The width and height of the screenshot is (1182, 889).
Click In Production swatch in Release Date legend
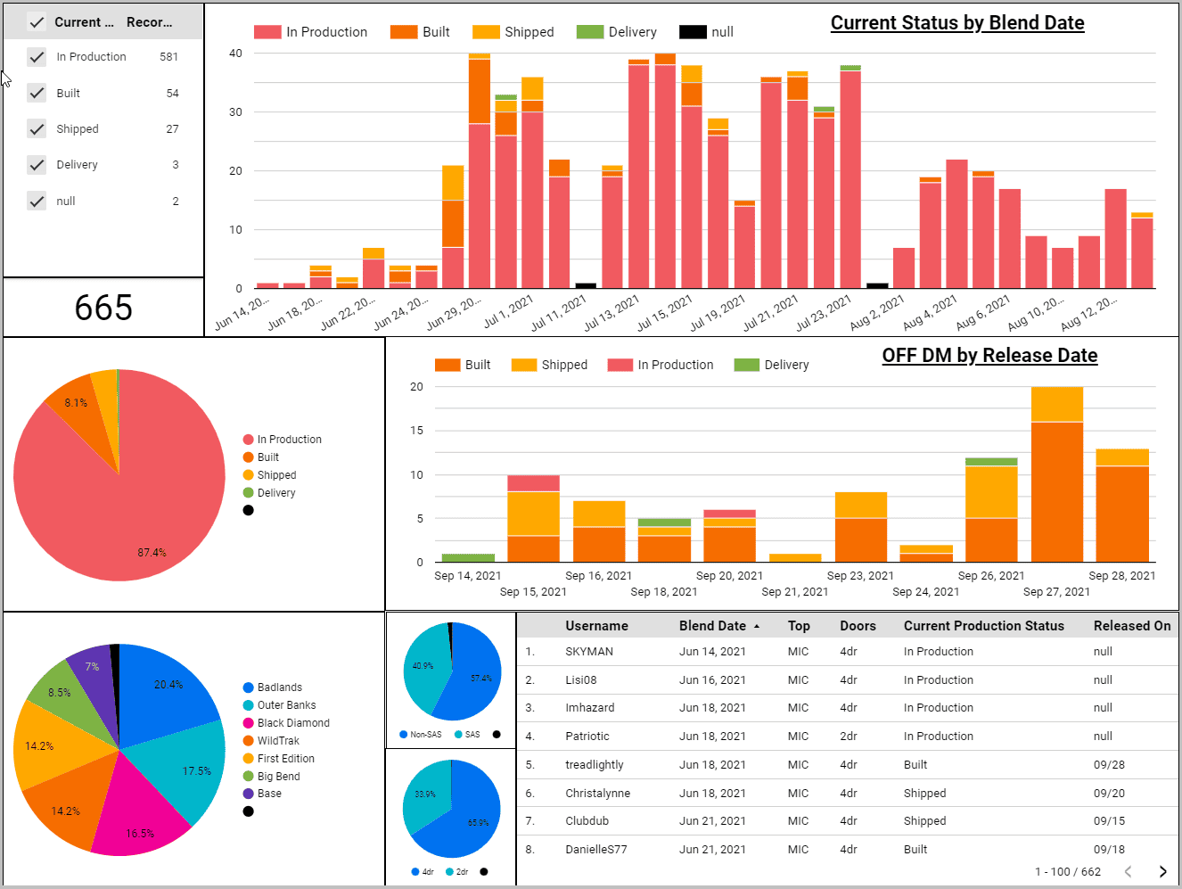point(620,365)
